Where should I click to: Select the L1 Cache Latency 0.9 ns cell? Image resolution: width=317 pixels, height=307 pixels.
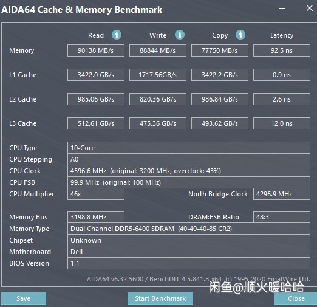click(x=282, y=75)
